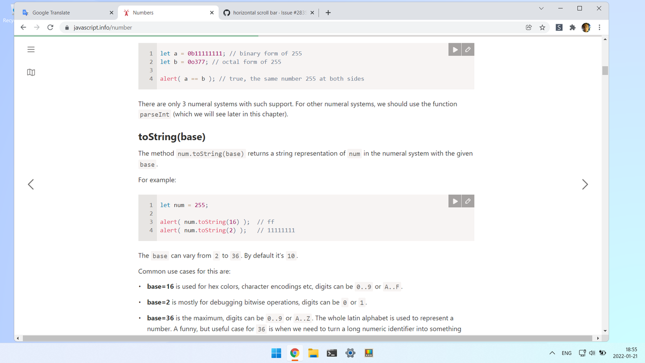Reload the javascript.info page
The image size is (645, 363).
50,28
